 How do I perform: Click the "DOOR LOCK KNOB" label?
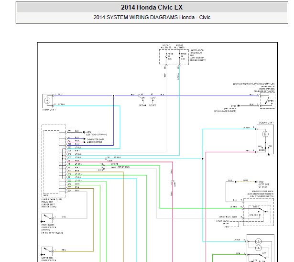(x=223, y=222)
